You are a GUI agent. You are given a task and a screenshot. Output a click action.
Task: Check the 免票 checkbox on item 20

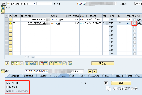click(135, 23)
